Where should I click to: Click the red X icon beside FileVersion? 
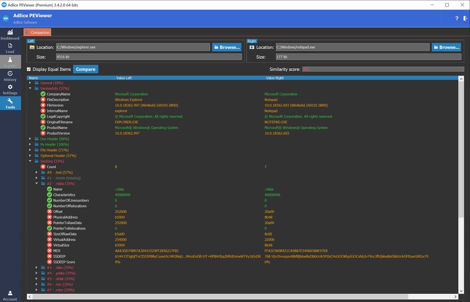pyautogui.click(x=43, y=105)
